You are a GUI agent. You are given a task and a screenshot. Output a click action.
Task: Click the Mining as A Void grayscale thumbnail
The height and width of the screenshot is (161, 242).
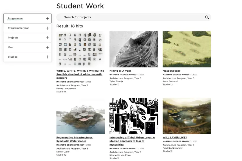[133, 49]
